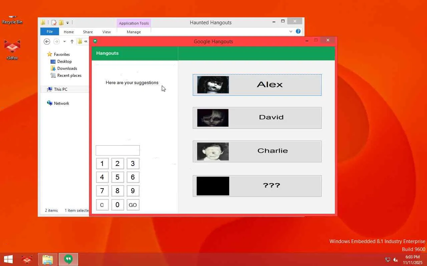Click the black profile picture beside ???
The image size is (427, 266).
(213, 186)
